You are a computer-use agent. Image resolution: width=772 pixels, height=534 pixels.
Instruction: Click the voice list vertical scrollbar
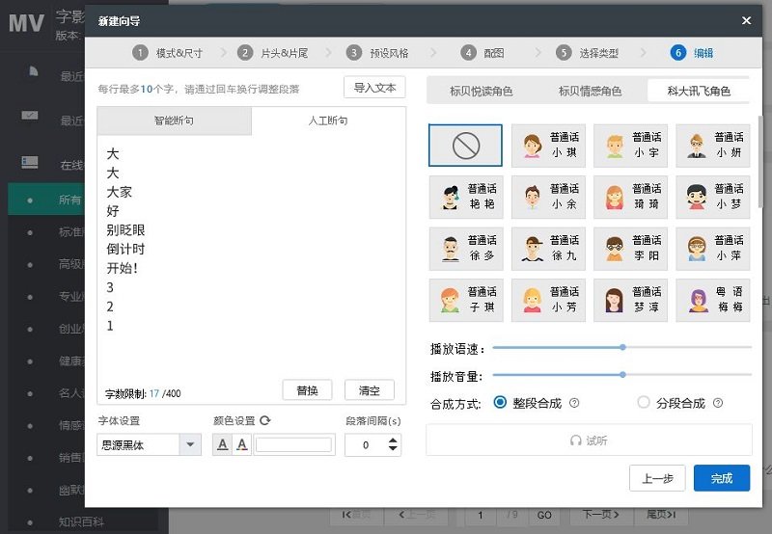pyautogui.click(x=759, y=162)
